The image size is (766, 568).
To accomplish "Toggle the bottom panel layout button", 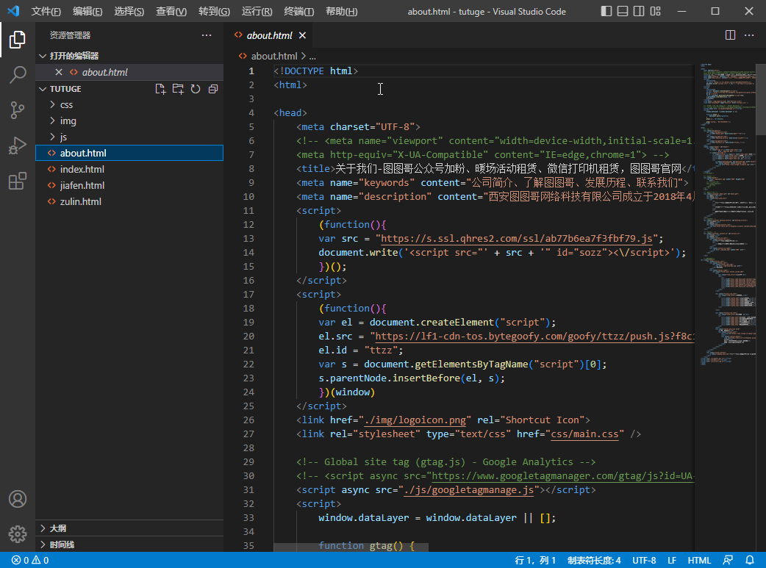I will pyautogui.click(x=623, y=11).
